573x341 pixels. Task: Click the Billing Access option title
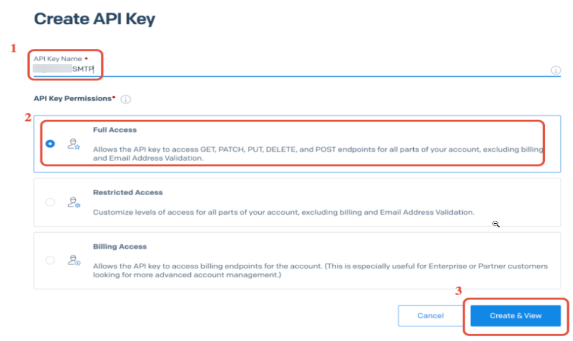point(120,246)
